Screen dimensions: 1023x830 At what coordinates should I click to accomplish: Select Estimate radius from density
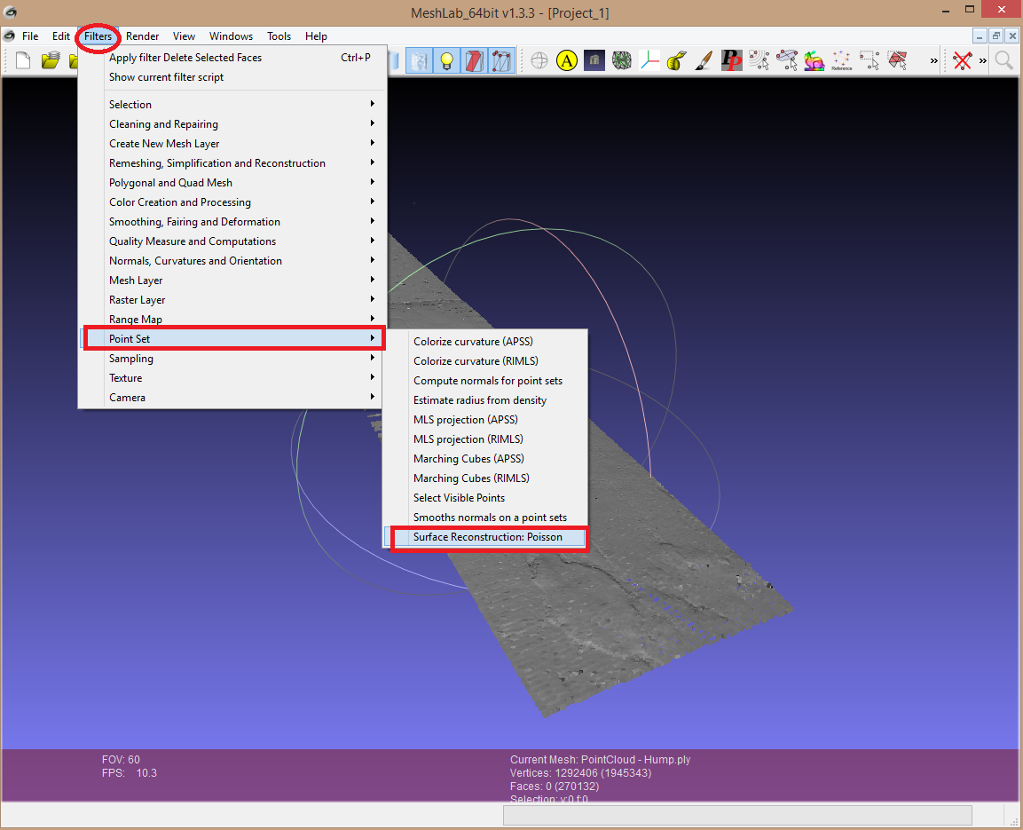coord(484,400)
